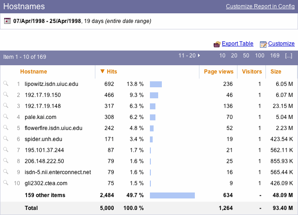The height and width of the screenshot is (215, 298).
Task: Show 50 rows per page
Action: click(x=246, y=56)
